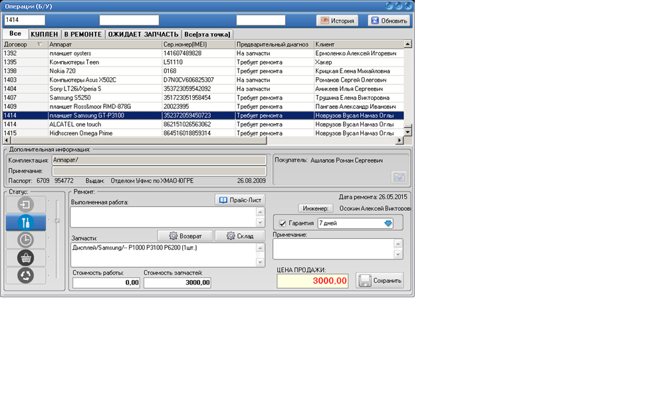Viewport: 670px width, 419px height.
Task: Select the first status icon with arrow
Action: (x=26, y=205)
